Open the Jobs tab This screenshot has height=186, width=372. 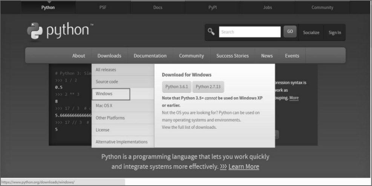click(x=267, y=8)
